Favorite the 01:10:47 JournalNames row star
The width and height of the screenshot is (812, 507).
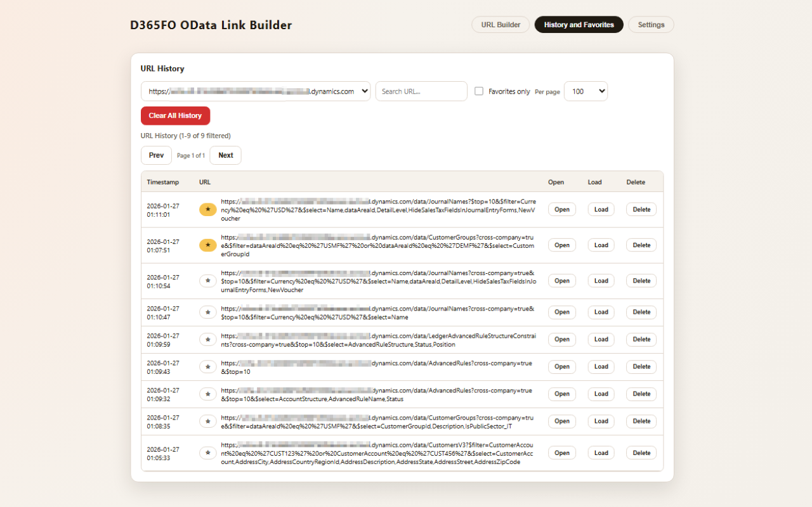(207, 312)
